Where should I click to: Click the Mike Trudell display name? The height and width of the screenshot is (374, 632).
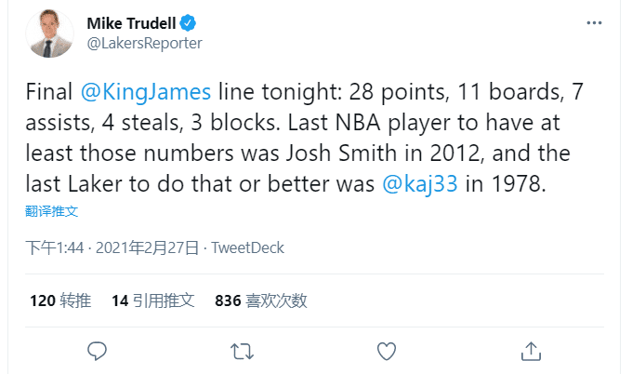click(131, 22)
